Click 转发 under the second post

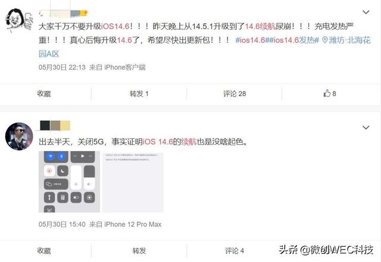coord(139,251)
